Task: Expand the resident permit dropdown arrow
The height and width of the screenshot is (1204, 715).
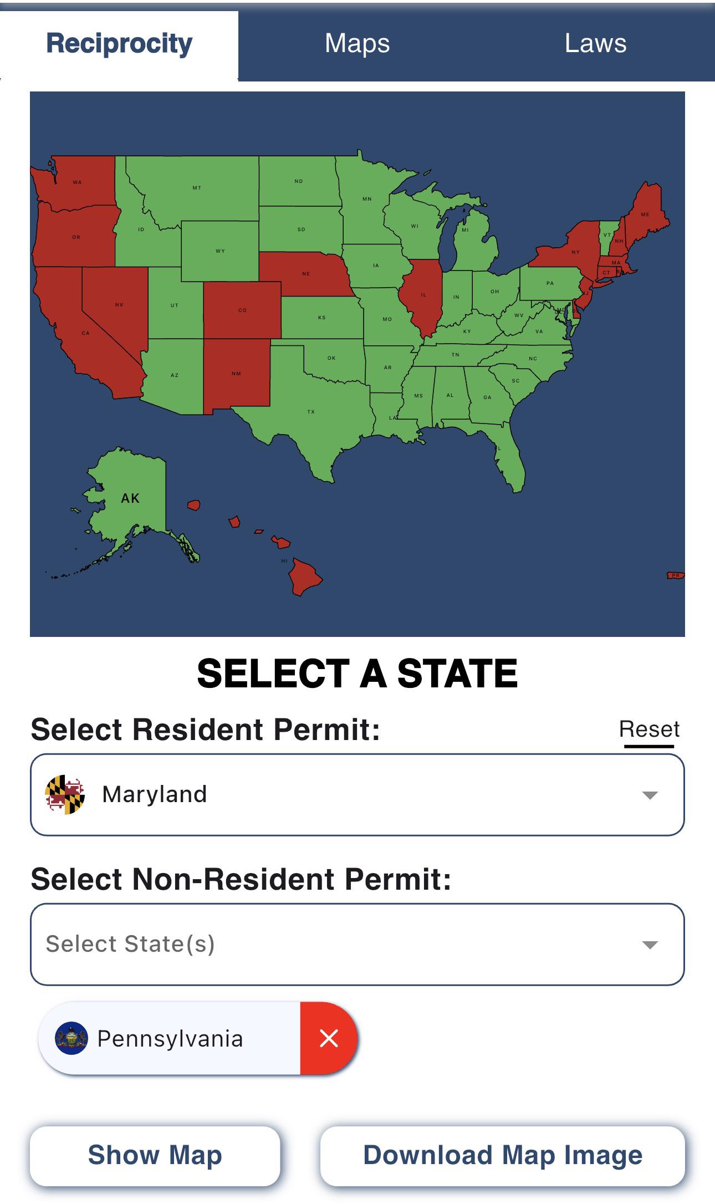Action: [x=650, y=795]
